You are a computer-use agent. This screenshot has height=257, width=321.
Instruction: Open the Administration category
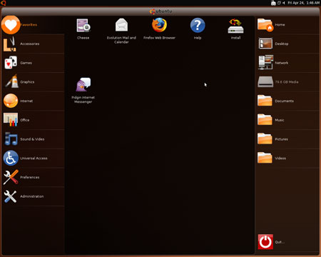(x=33, y=196)
